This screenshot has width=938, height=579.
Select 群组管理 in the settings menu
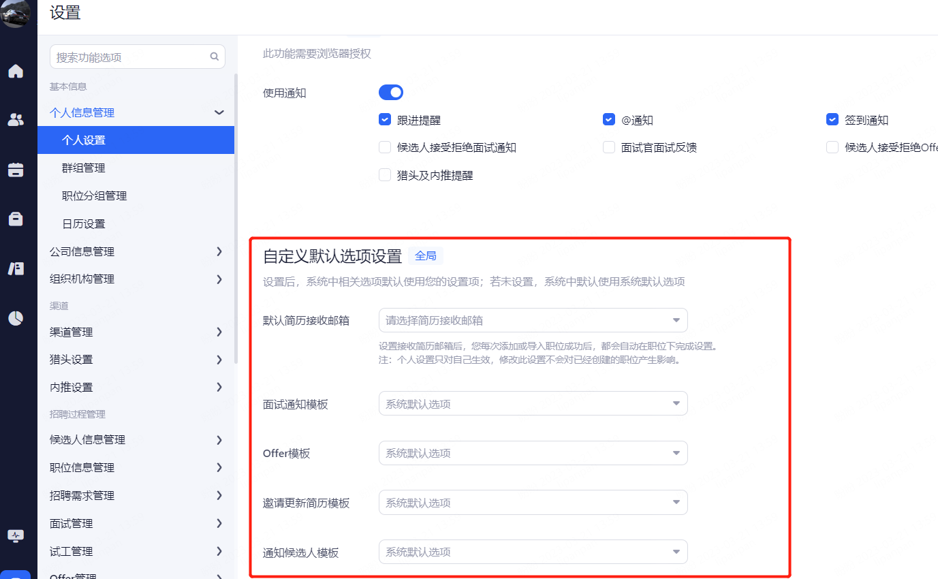(84, 168)
